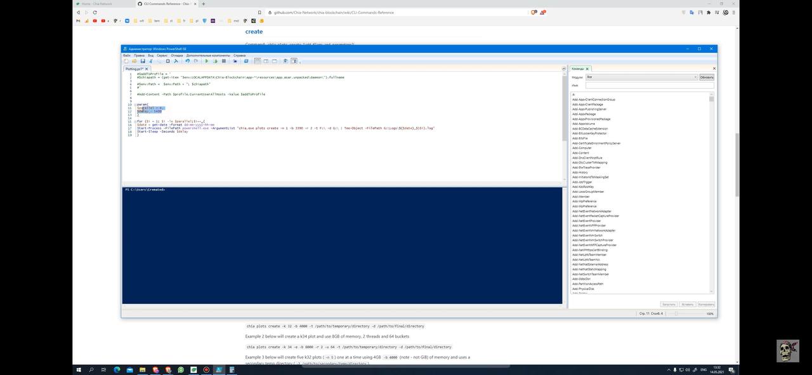The image size is (812, 375).
Task: Select Add-Computer in commands list
Action: click(x=582, y=148)
